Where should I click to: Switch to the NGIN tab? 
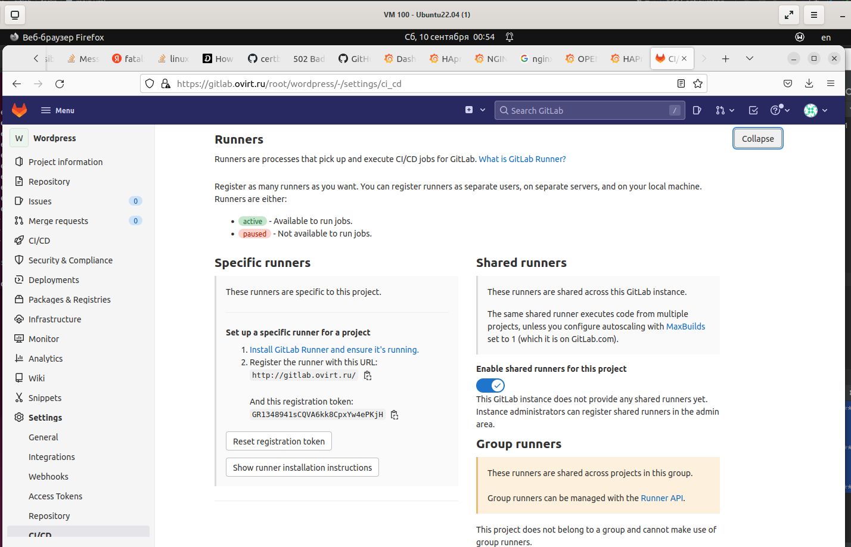[x=490, y=58]
